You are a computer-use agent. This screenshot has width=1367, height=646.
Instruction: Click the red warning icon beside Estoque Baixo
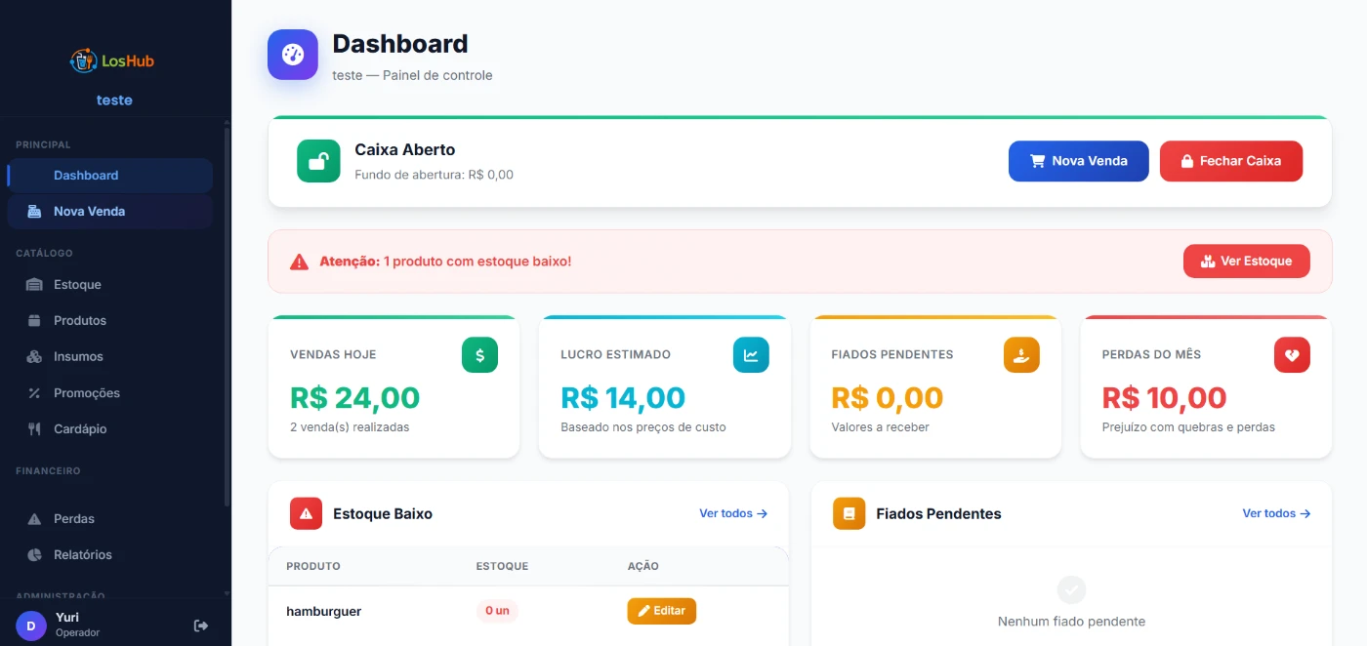point(306,513)
